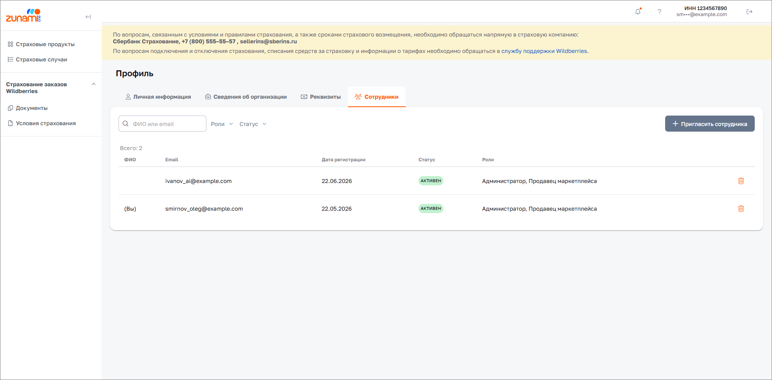
Task: Open Условия страхования in sidebar
Action: click(42, 123)
